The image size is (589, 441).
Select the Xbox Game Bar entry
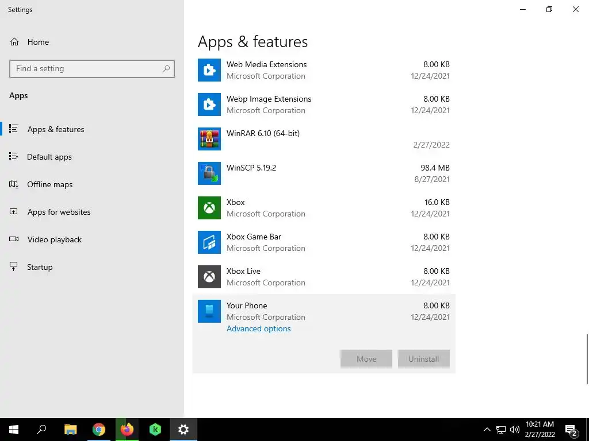pyautogui.click(x=324, y=243)
